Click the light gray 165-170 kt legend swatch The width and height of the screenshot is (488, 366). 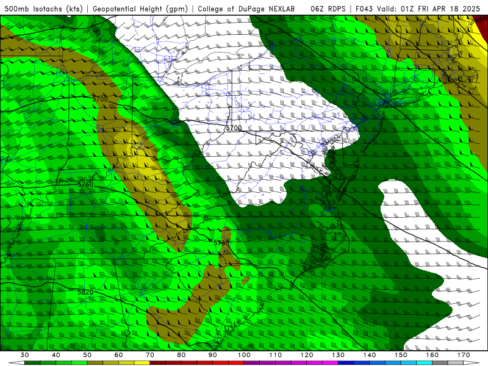point(456,363)
